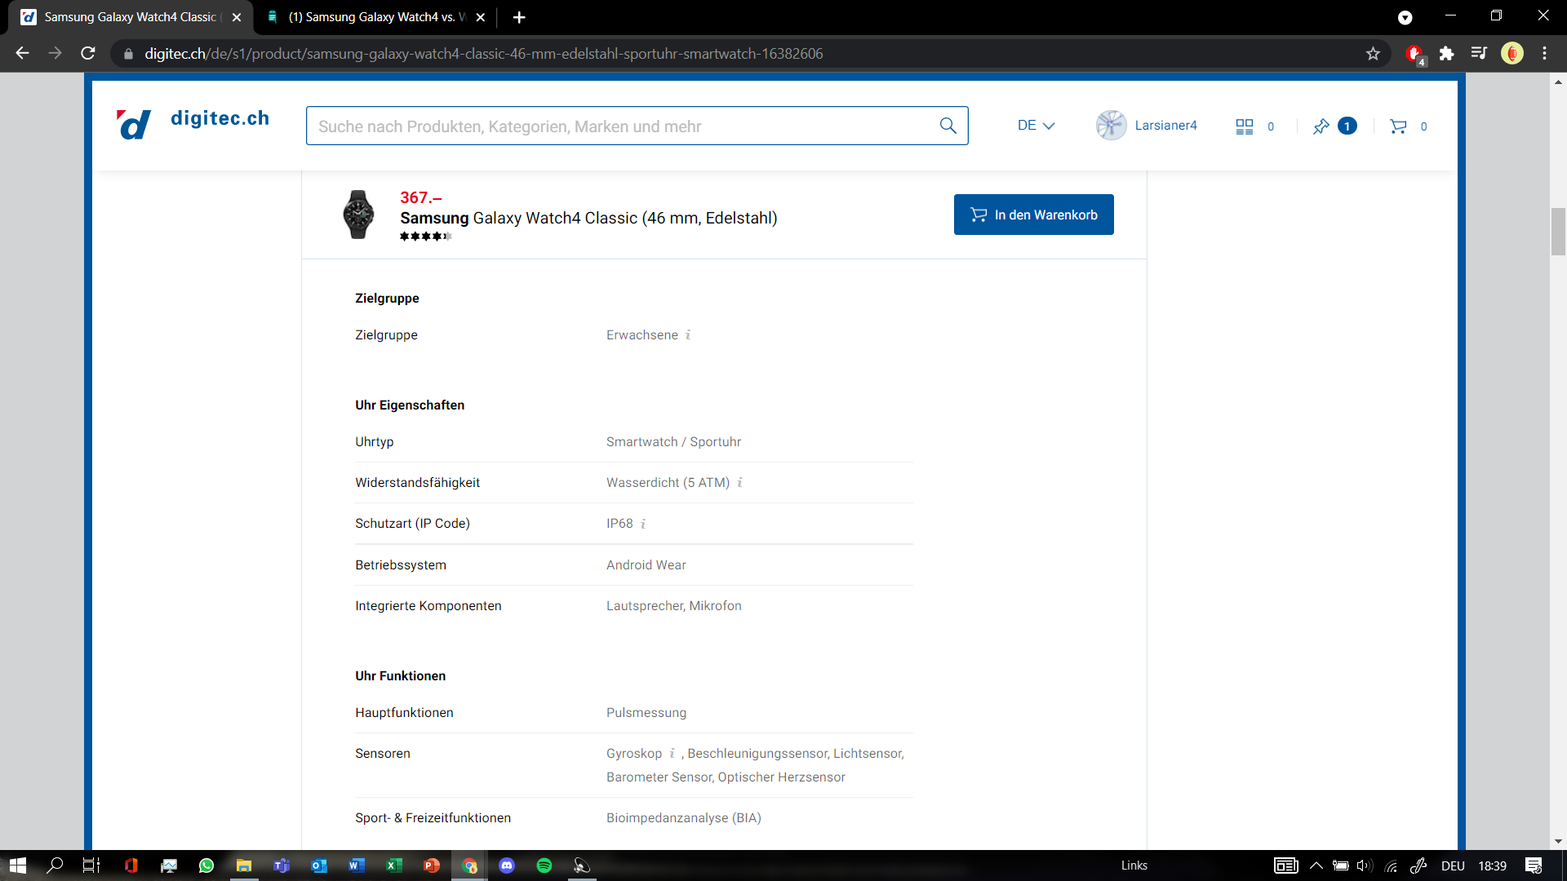Screen dimensions: 1567x881
Task: Show hidden system tray icons
Action: point(1316,866)
